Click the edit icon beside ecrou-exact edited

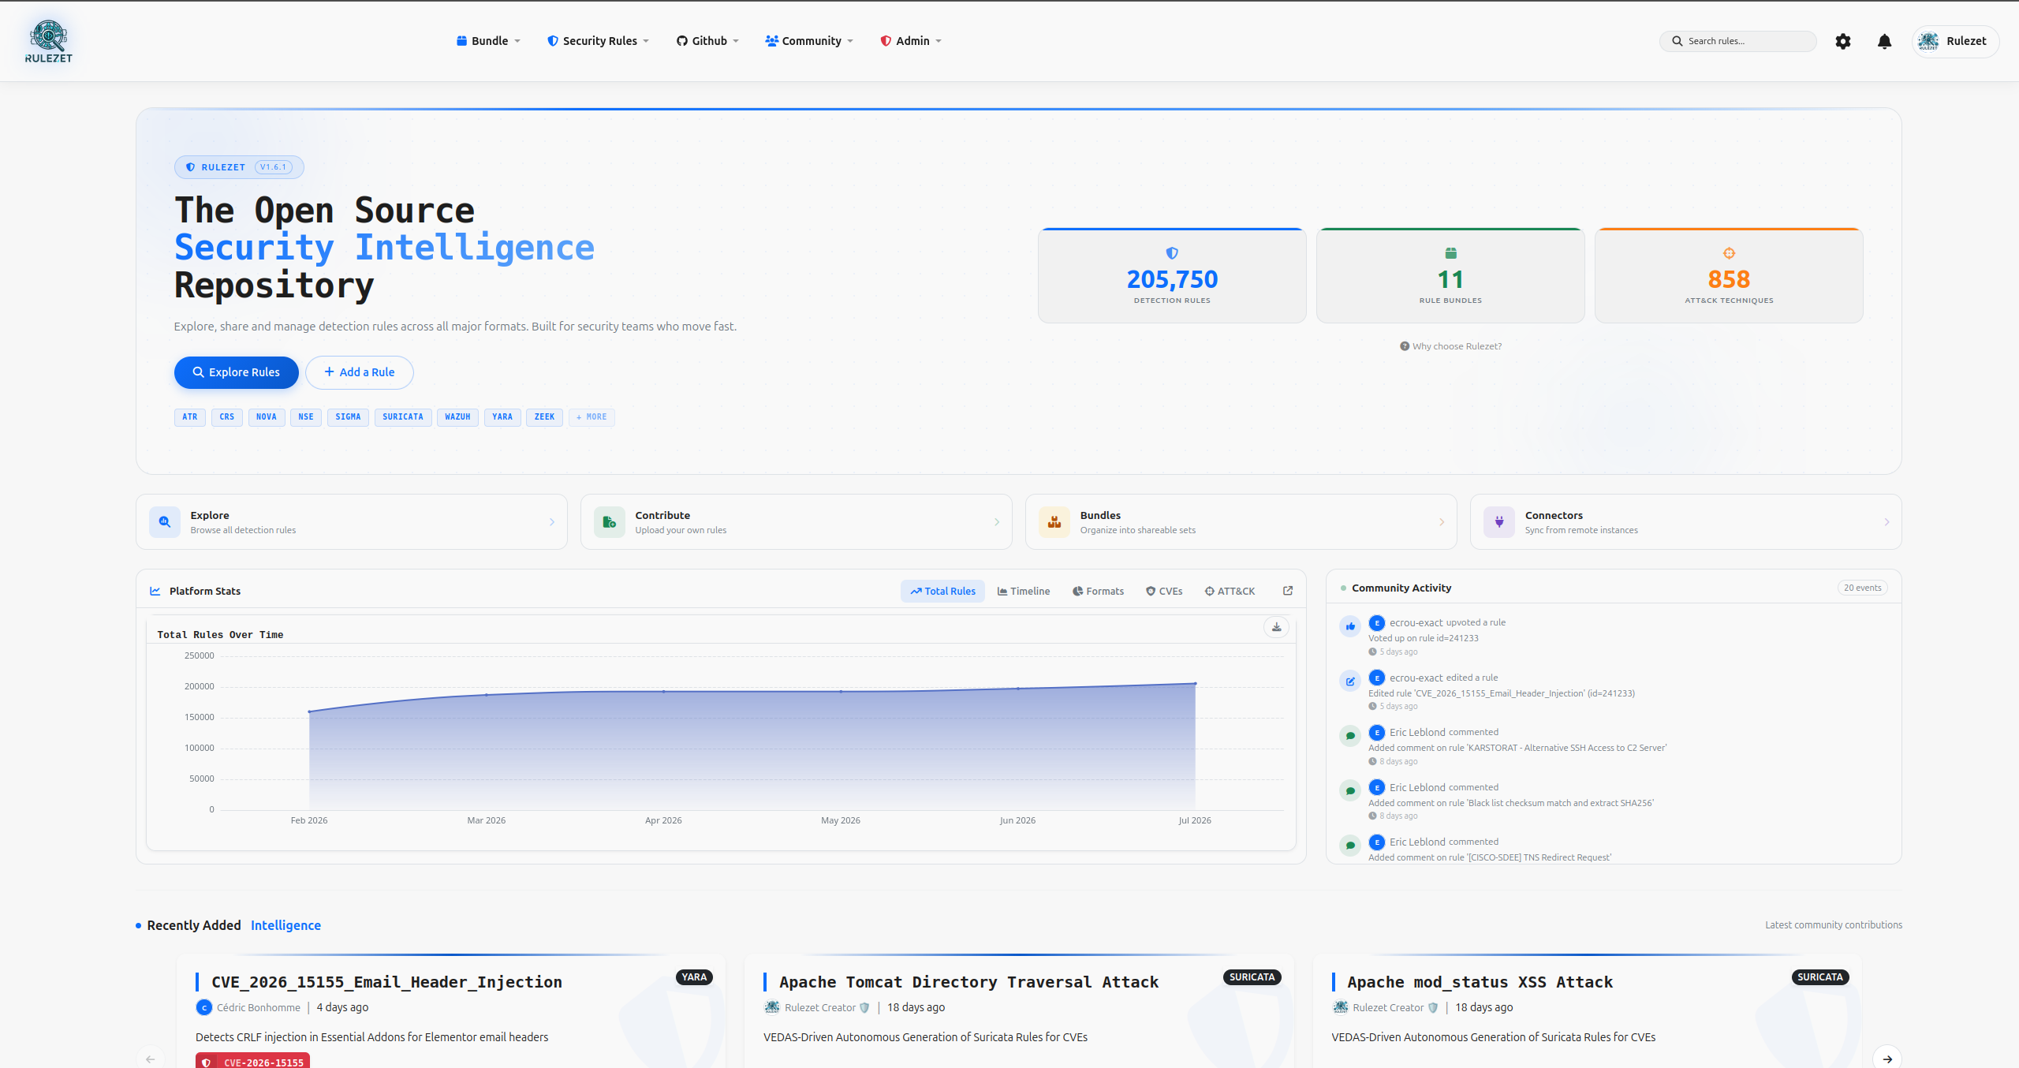[1350, 682]
